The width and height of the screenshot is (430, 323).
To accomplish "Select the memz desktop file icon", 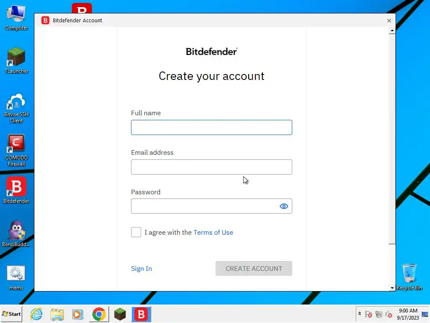I will click(x=16, y=278).
